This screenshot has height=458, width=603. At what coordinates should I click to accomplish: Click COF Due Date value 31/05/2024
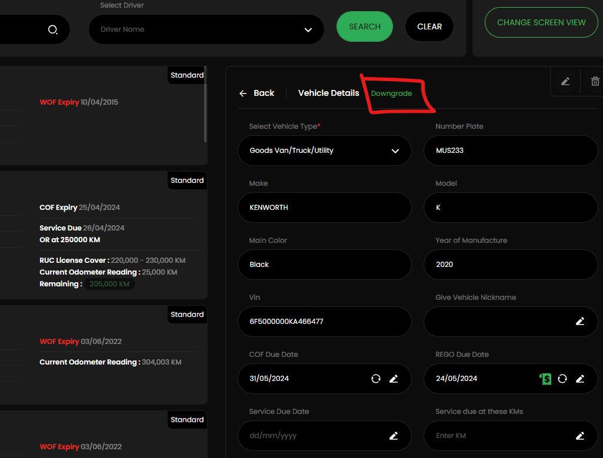pos(269,379)
